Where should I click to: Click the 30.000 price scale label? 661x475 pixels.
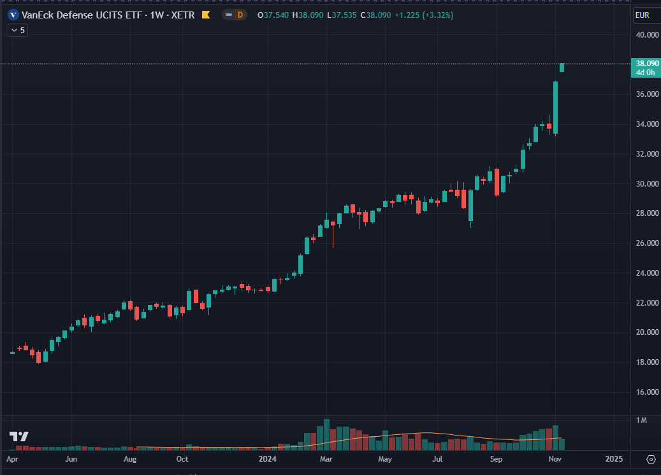(x=647, y=184)
